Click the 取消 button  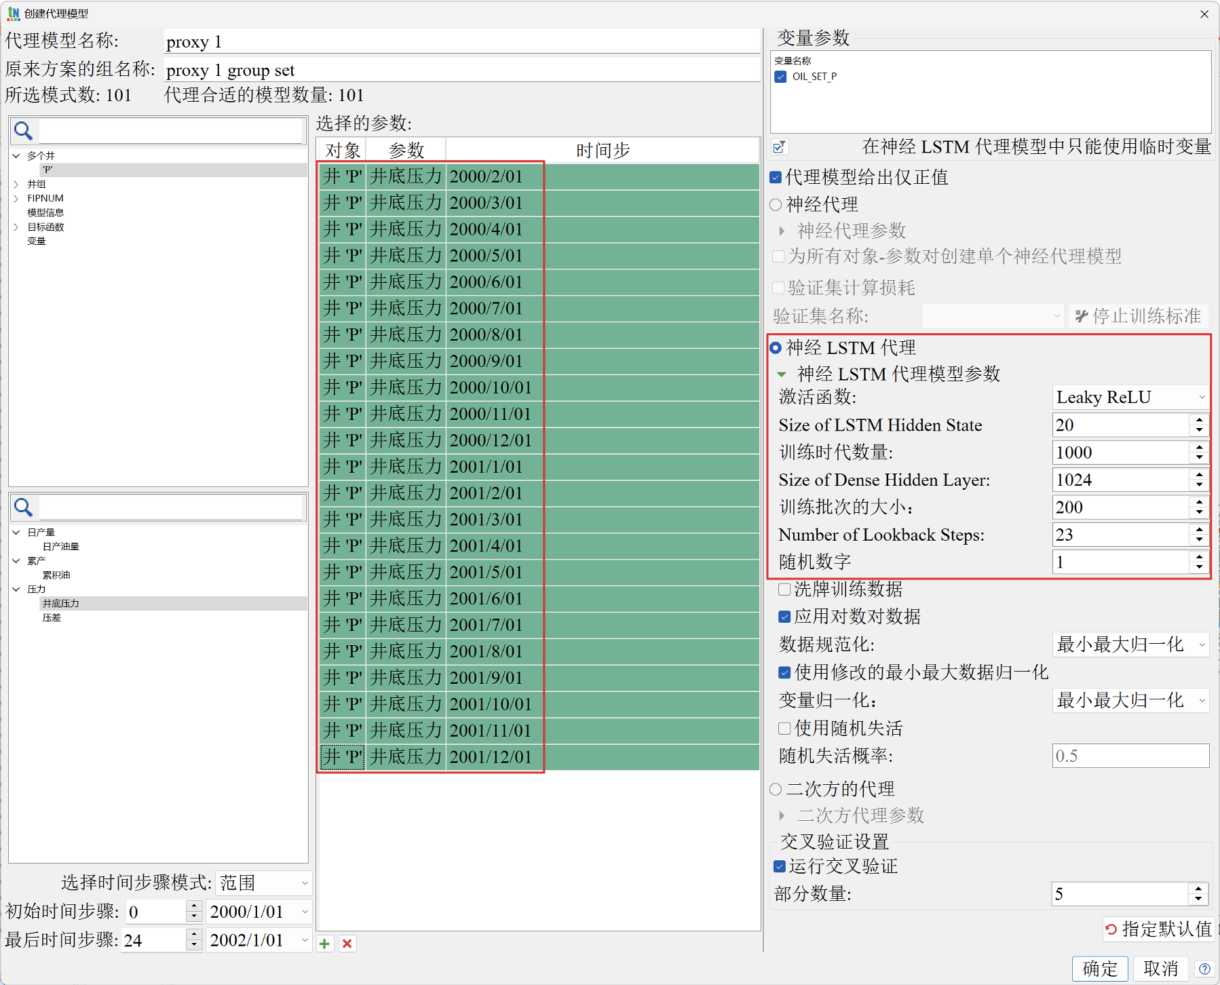click(1161, 969)
